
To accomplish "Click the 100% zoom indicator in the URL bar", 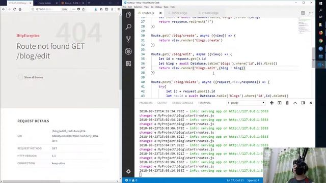I will point(65,9).
